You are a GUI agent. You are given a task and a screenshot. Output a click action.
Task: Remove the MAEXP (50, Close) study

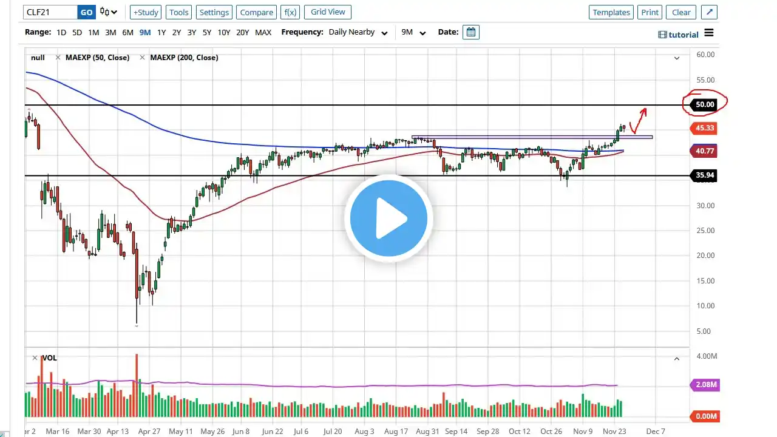[58, 58]
